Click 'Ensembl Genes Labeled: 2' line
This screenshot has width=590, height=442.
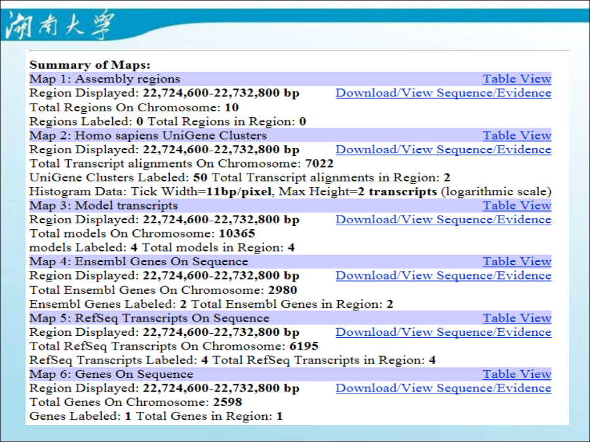pyautogui.click(x=211, y=304)
